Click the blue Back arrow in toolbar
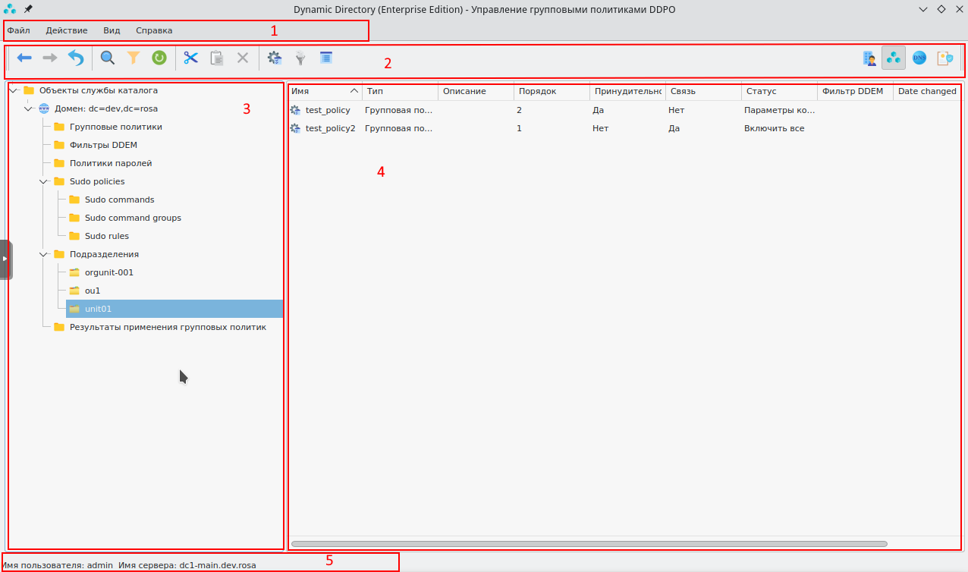The image size is (968, 572). (24, 58)
